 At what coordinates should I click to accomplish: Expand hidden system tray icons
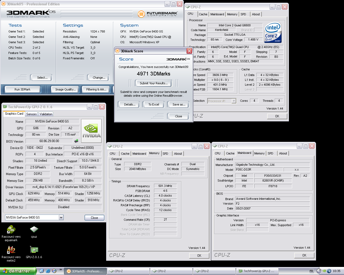click(319, 271)
